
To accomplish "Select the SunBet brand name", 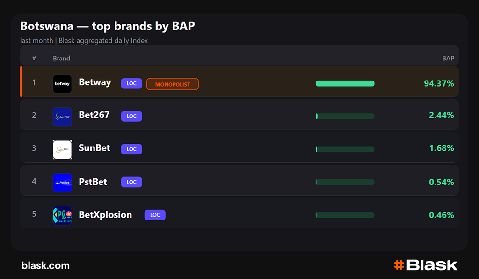I will tap(94, 148).
